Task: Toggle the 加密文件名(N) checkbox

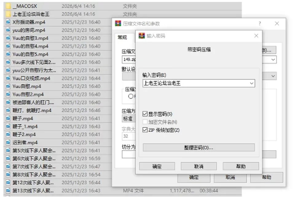Action: [x=145, y=122]
